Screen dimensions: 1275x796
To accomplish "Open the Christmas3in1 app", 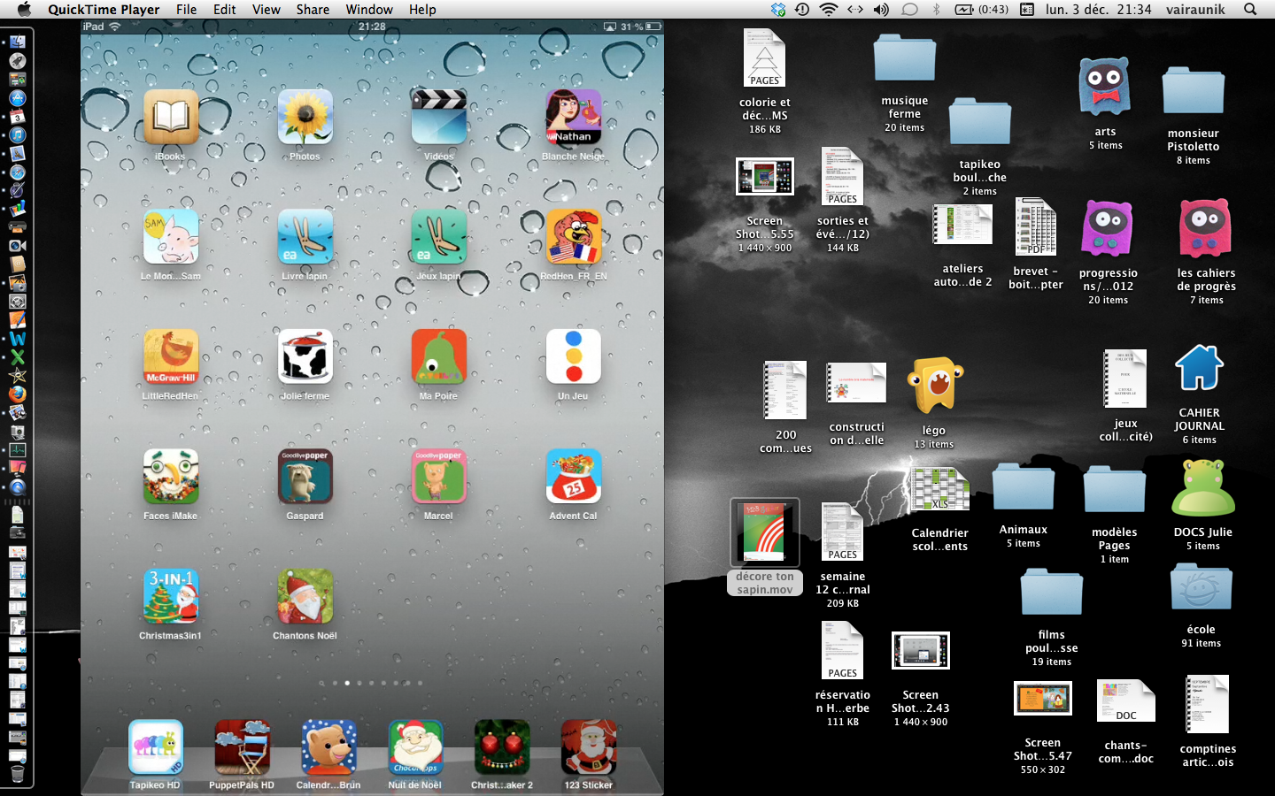I will pyautogui.click(x=171, y=596).
